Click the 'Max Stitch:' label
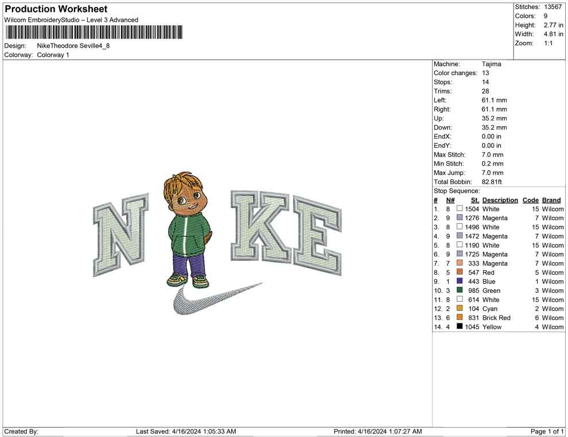The image size is (568, 437). coord(450,154)
